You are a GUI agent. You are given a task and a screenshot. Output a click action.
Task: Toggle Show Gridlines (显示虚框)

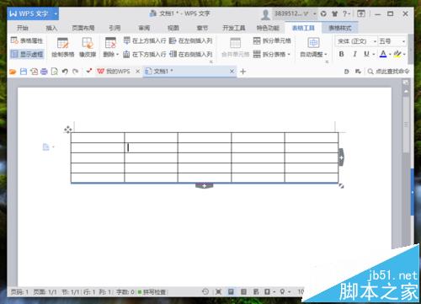coord(27,54)
